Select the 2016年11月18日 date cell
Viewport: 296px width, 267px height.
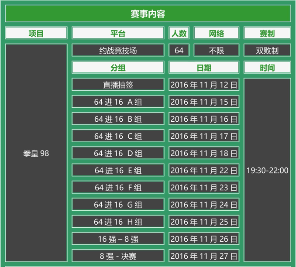click(x=204, y=153)
